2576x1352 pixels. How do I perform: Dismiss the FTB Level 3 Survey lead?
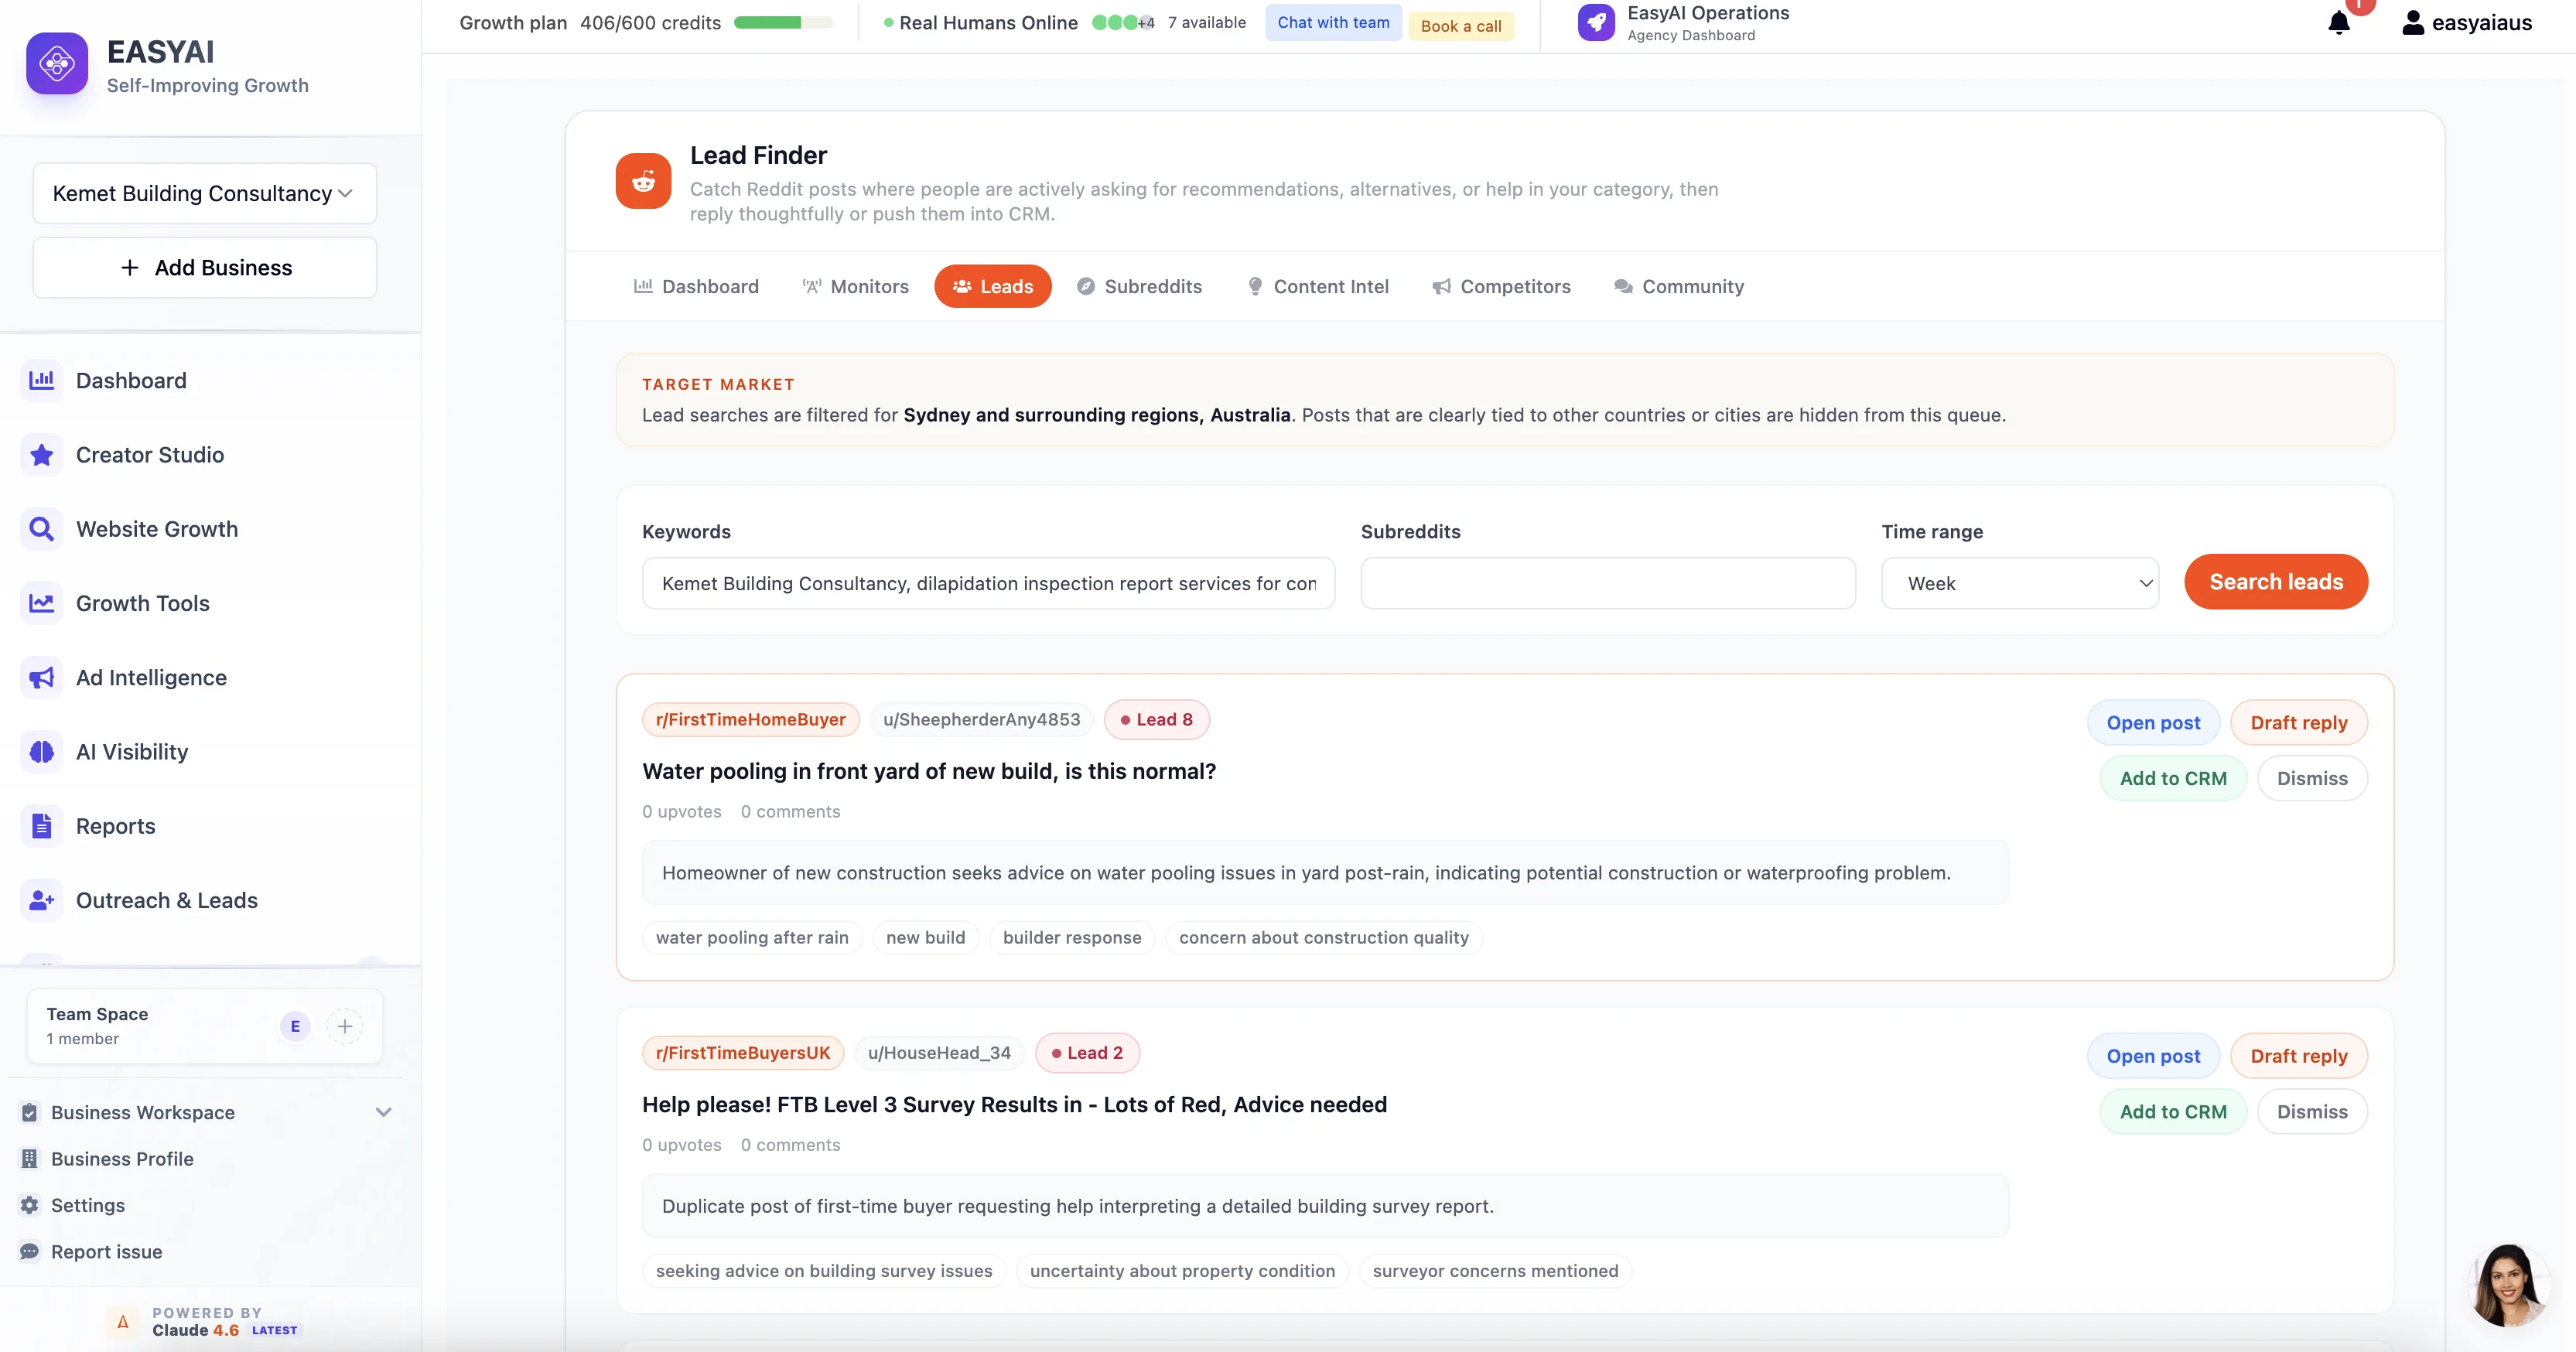pyautogui.click(x=2312, y=1111)
